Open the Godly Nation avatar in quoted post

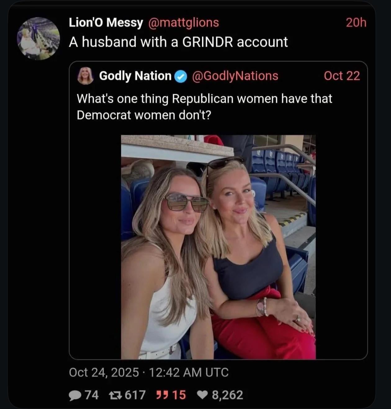[x=85, y=76]
